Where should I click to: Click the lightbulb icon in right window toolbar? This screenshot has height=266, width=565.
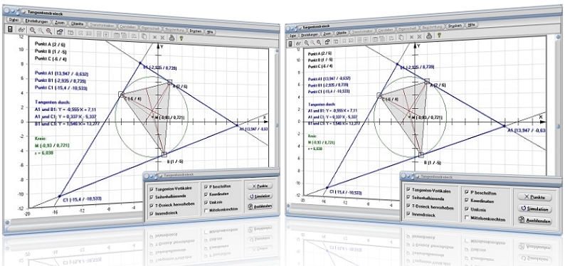pyautogui.click(x=439, y=36)
